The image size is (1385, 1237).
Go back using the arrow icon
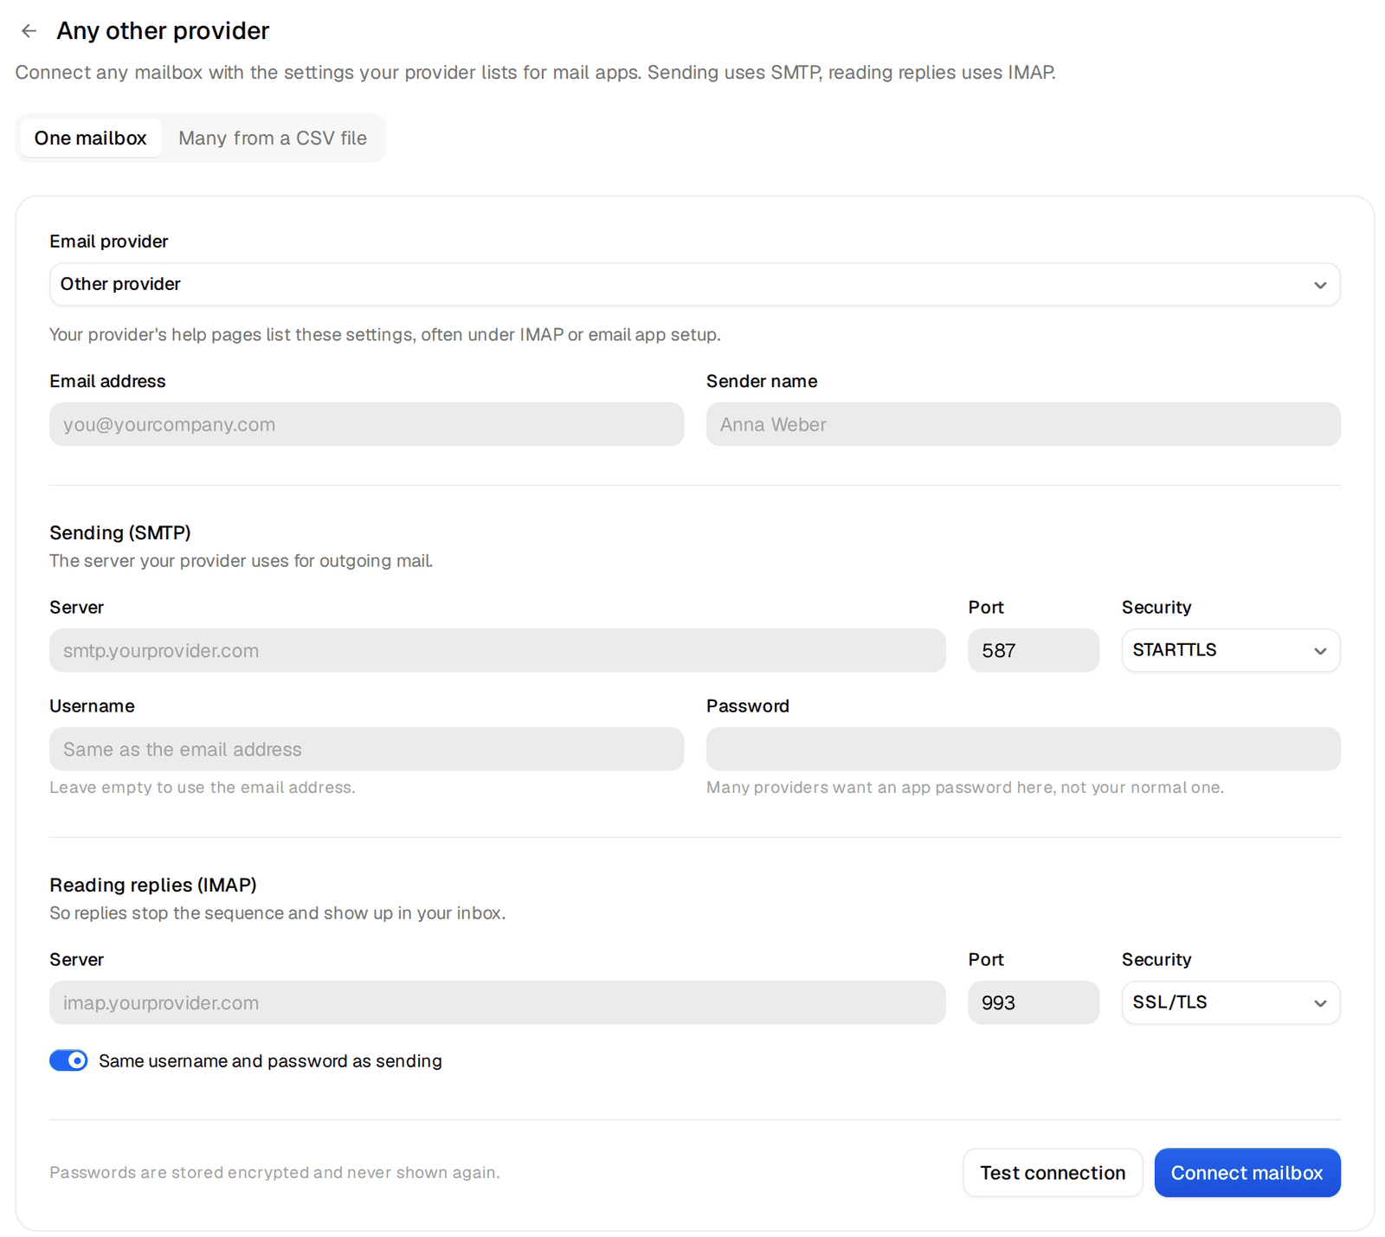29,31
